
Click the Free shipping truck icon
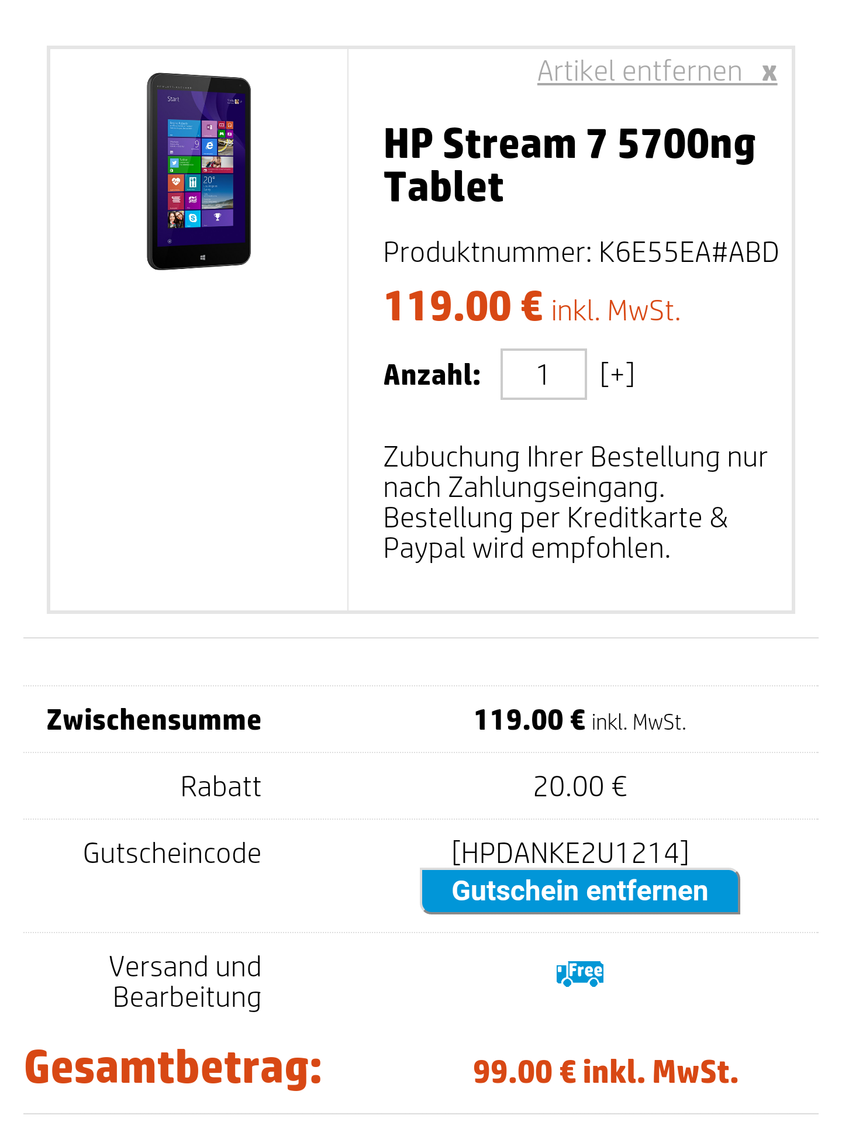click(580, 973)
